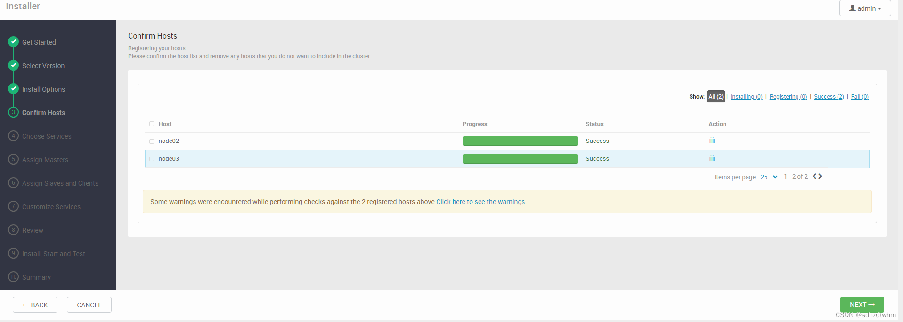The height and width of the screenshot is (322, 903).
Task: Click node03 progress bar
Action: pos(520,159)
